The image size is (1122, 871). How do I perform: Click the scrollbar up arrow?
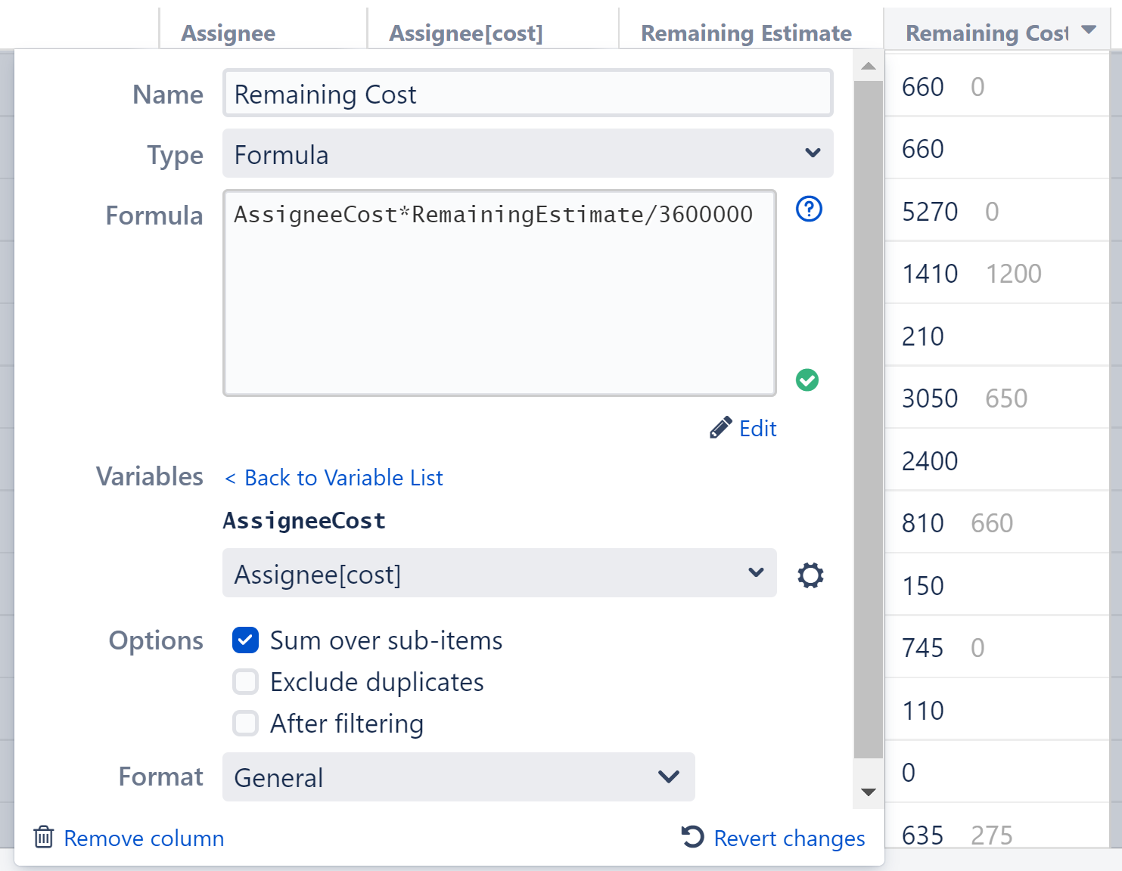pyautogui.click(x=869, y=67)
